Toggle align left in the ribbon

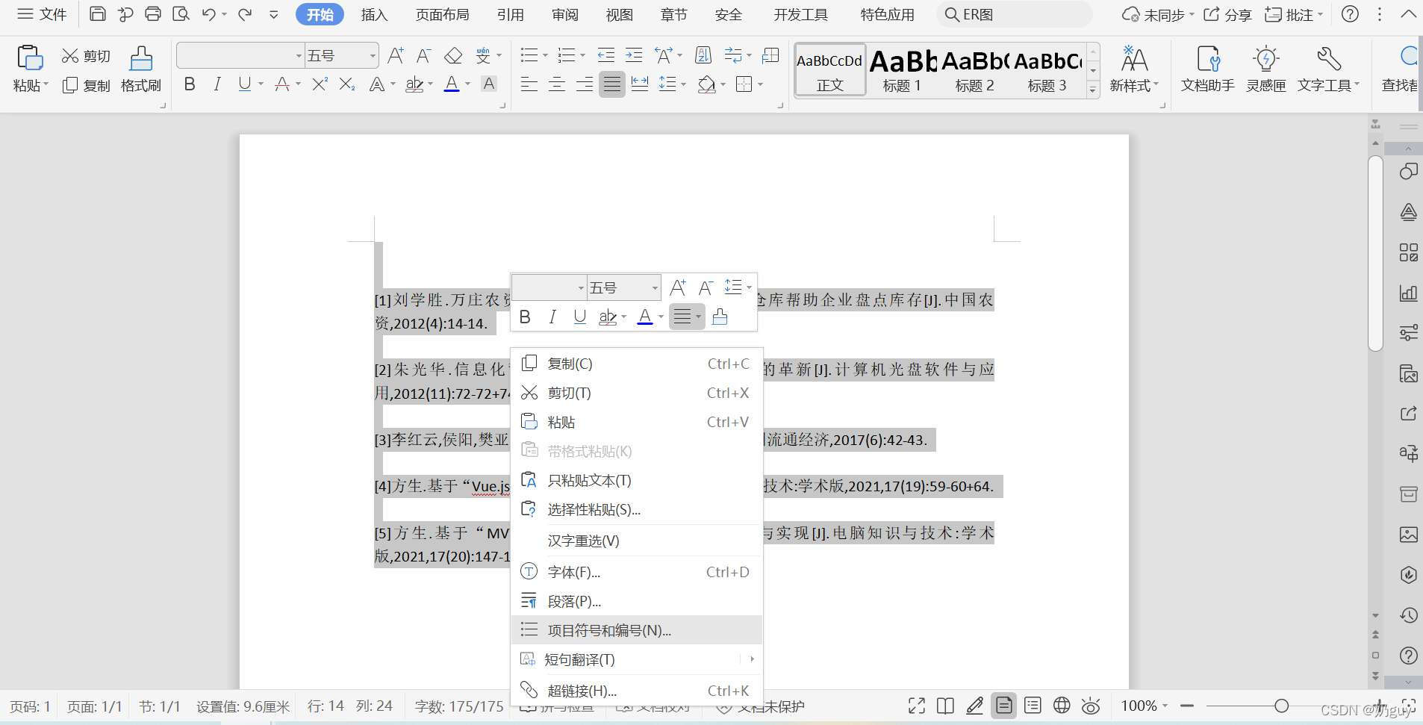(x=529, y=84)
